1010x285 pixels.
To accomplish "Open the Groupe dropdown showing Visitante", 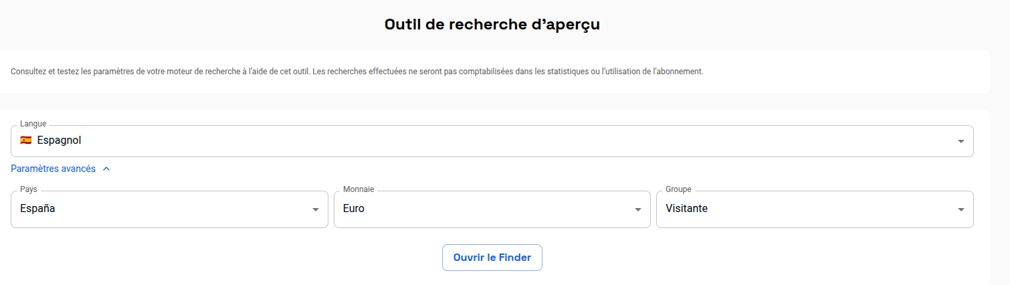I will [x=815, y=209].
